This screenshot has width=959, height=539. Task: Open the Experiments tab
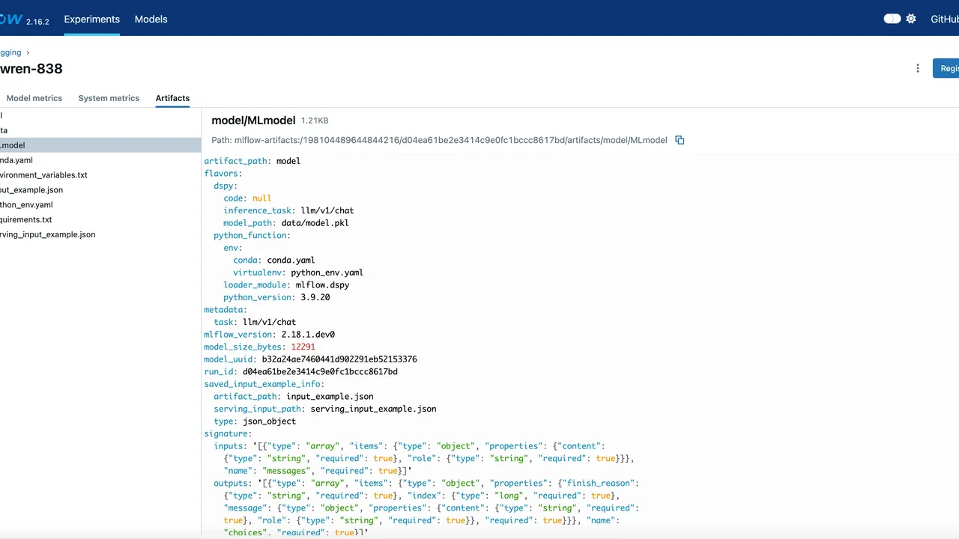point(91,19)
